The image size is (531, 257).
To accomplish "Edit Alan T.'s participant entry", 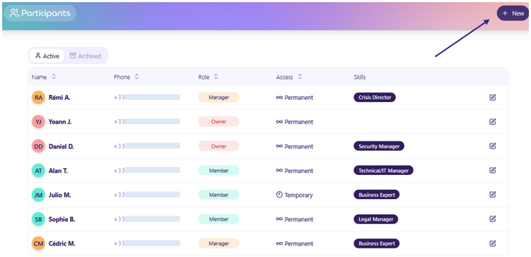I will [x=493, y=170].
